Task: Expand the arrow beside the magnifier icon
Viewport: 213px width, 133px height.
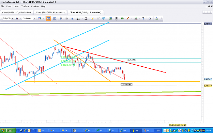Action: tap(82, 18)
